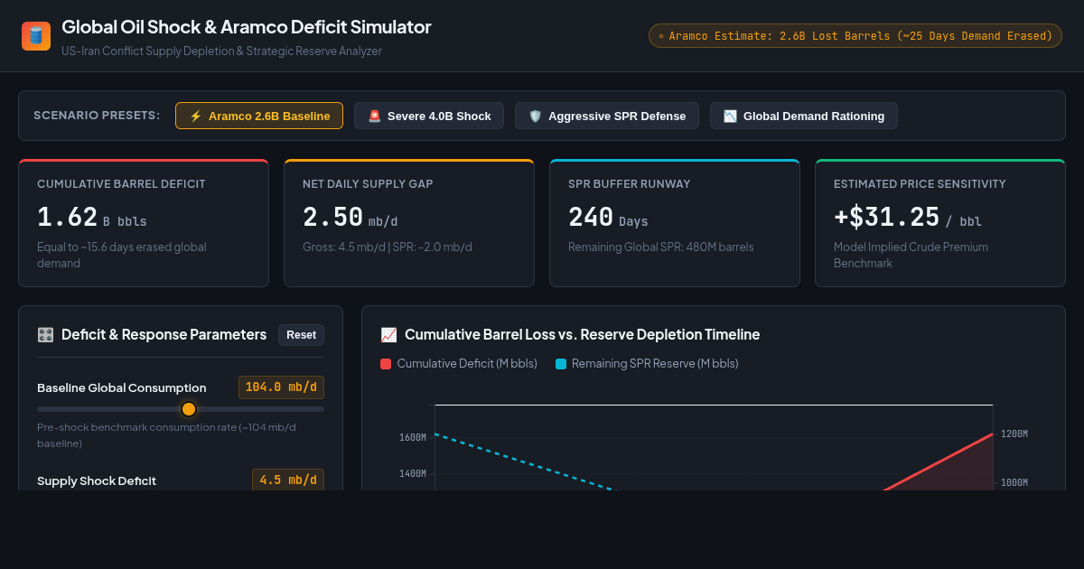Click the siren icon on Severe Shock preset

tap(375, 117)
